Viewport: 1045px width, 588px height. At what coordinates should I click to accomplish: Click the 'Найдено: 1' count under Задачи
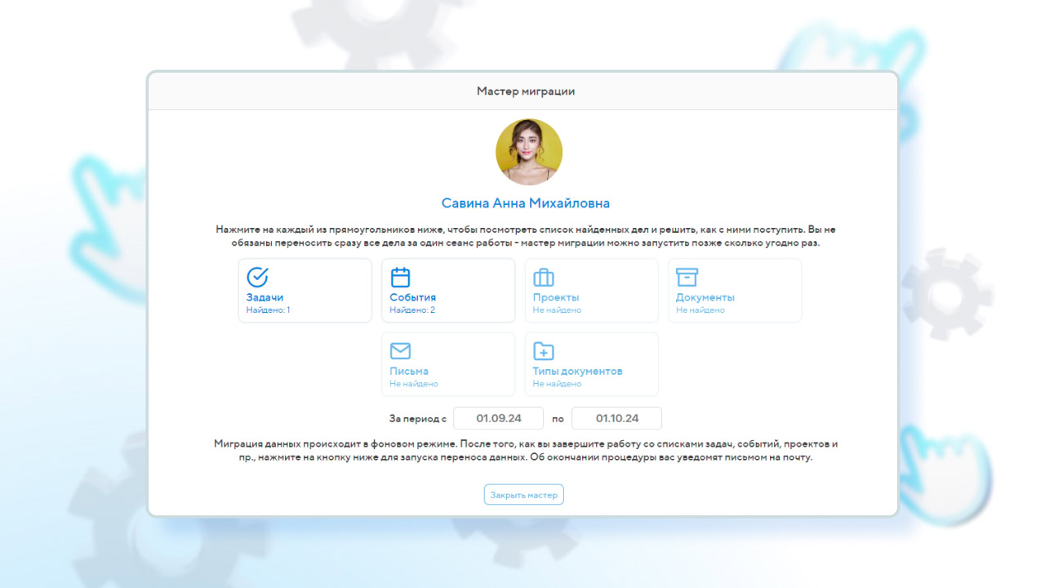point(268,310)
